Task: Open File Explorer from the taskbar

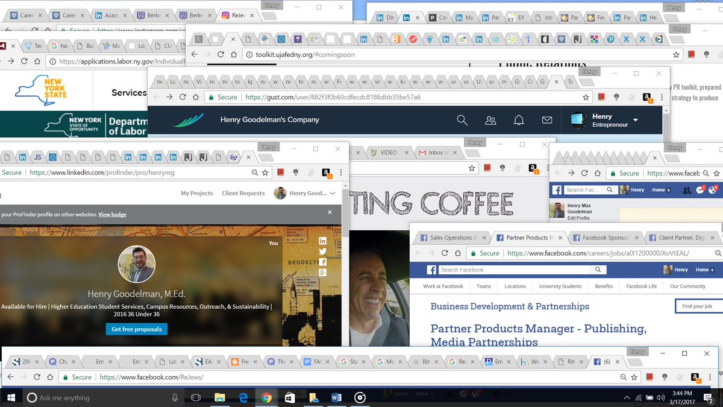Action: (x=219, y=397)
